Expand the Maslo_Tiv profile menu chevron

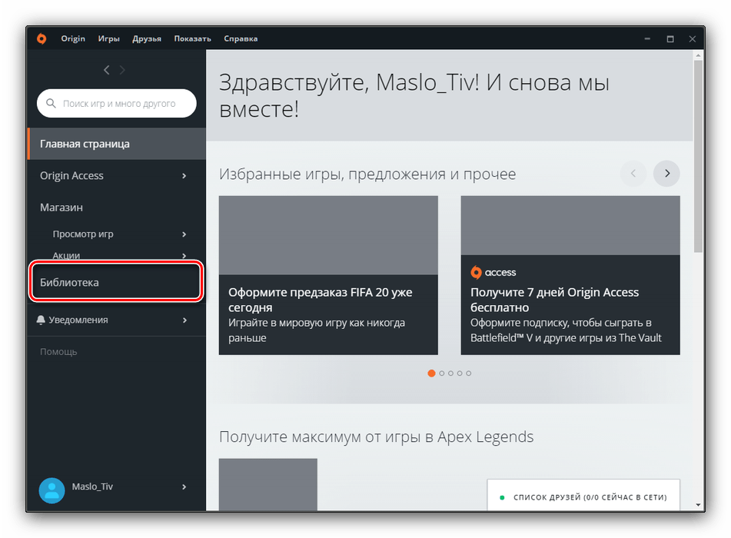184,487
